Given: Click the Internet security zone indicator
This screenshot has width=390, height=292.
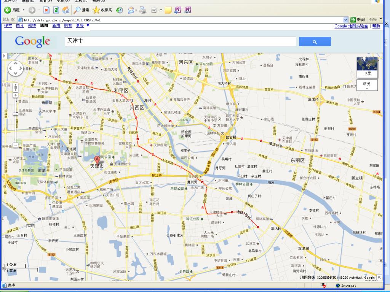Looking at the screenshot, I should (x=346, y=286).
